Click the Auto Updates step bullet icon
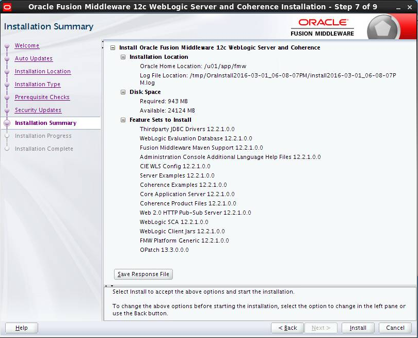 point(7,59)
